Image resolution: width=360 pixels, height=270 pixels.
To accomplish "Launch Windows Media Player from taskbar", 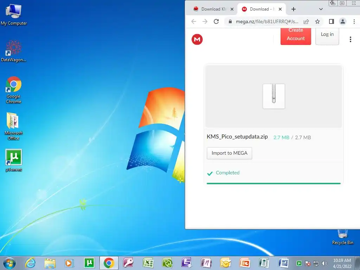I will pyautogui.click(x=69, y=263).
